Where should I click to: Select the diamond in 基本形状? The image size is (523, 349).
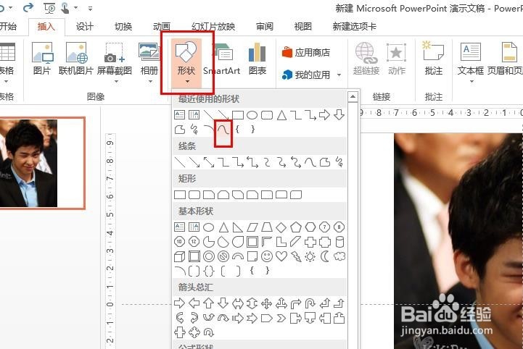[x=281, y=227]
